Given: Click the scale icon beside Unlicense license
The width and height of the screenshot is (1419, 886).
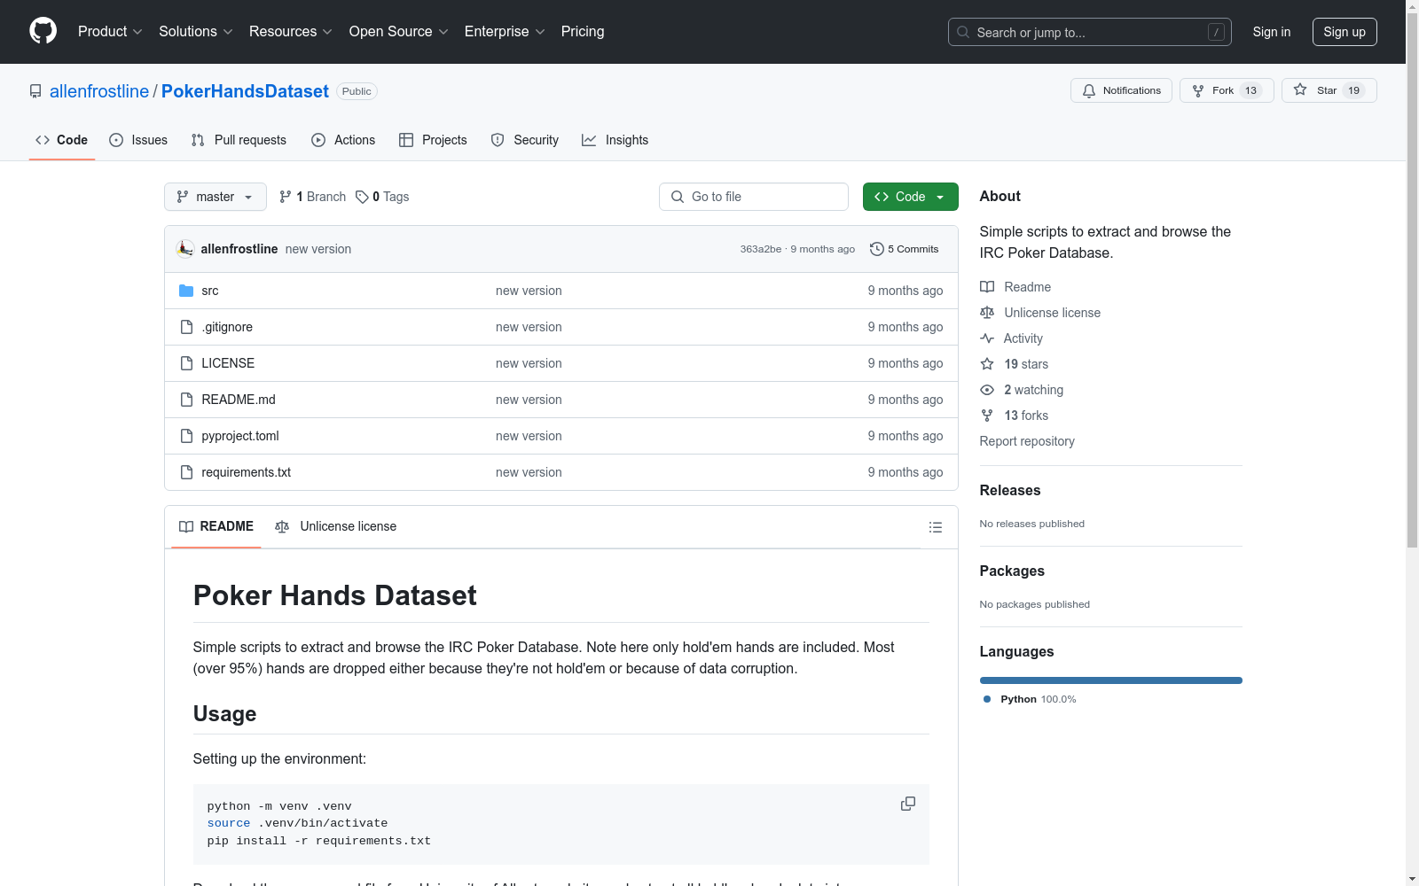Looking at the screenshot, I should [x=987, y=313].
